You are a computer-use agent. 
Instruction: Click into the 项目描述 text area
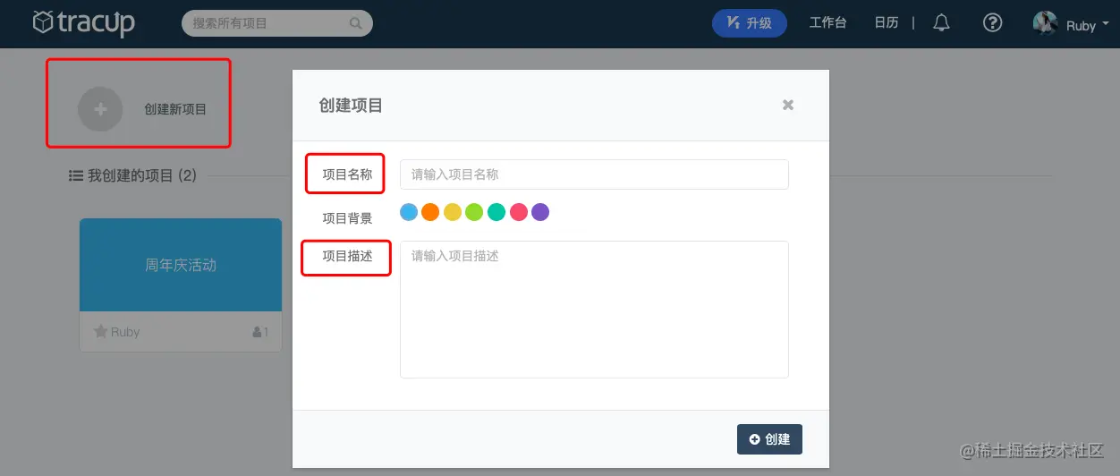[594, 310]
